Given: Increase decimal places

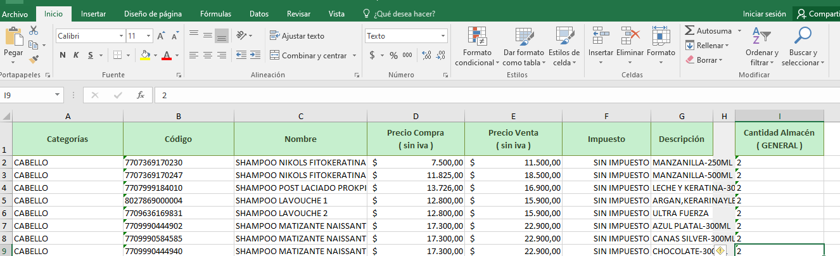Looking at the screenshot, I should point(428,55).
